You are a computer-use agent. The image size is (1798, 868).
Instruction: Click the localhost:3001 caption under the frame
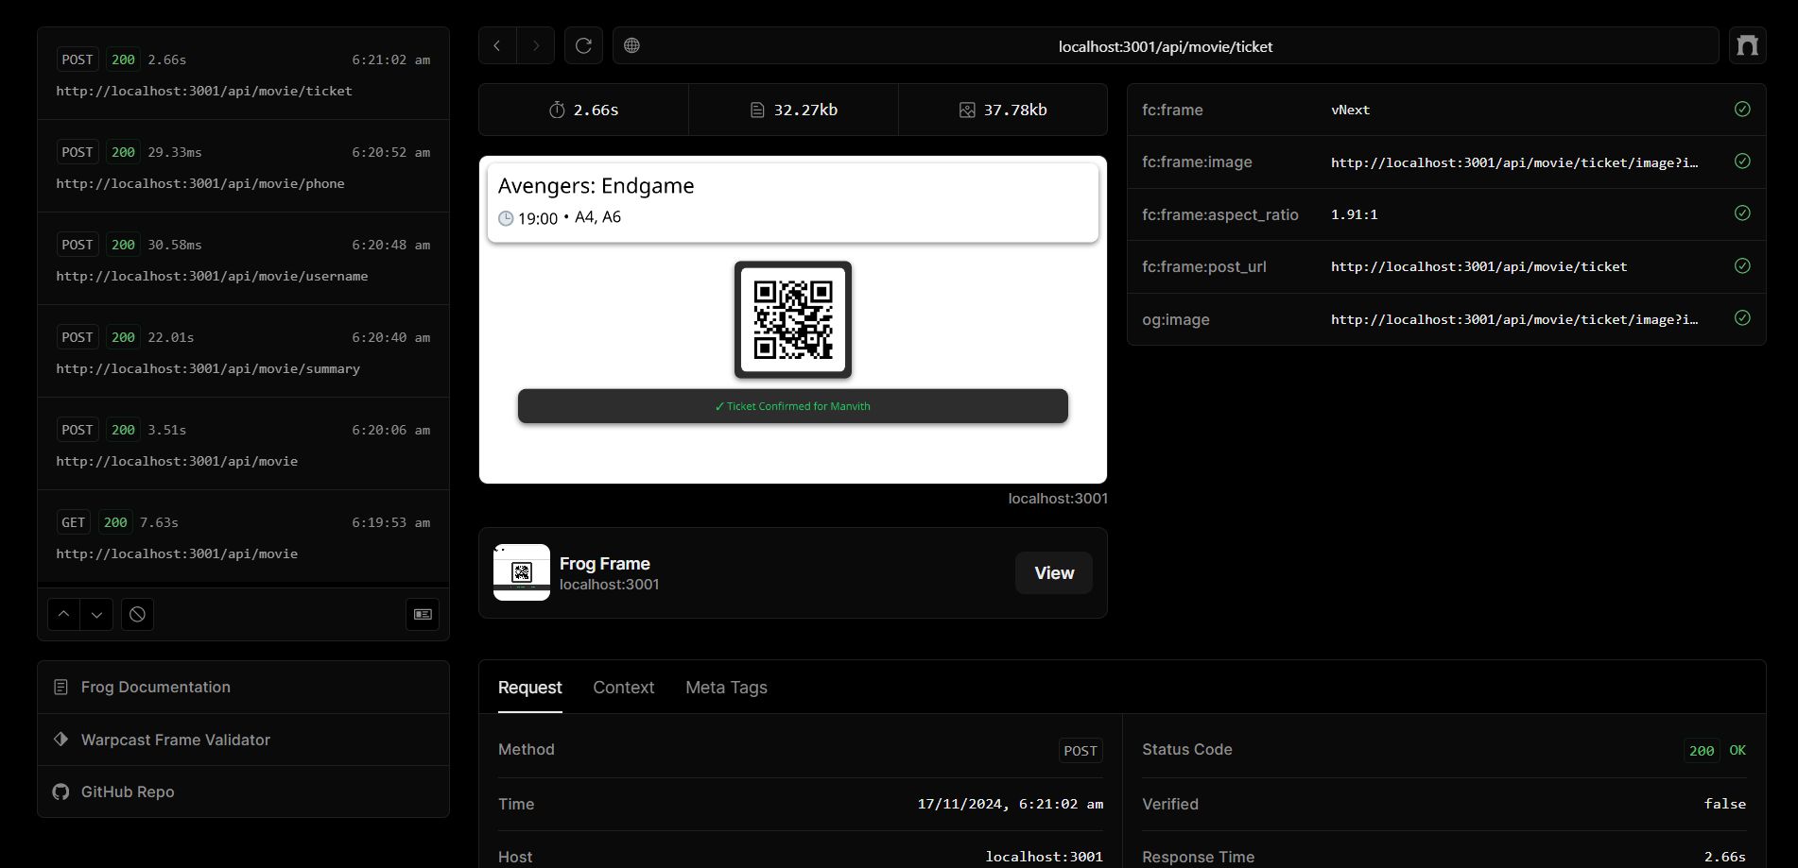coord(1058,498)
